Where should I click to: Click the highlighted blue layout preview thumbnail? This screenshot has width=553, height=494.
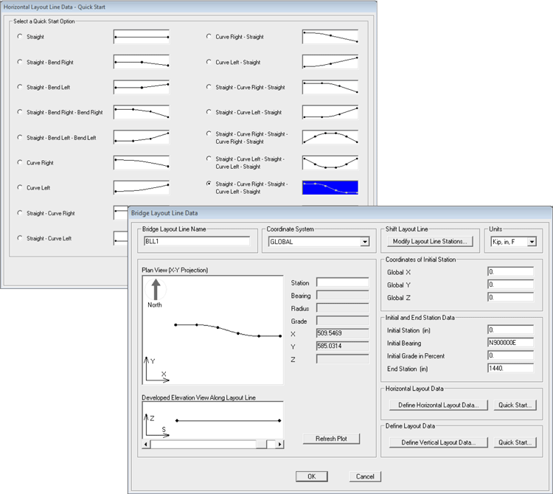click(x=330, y=187)
